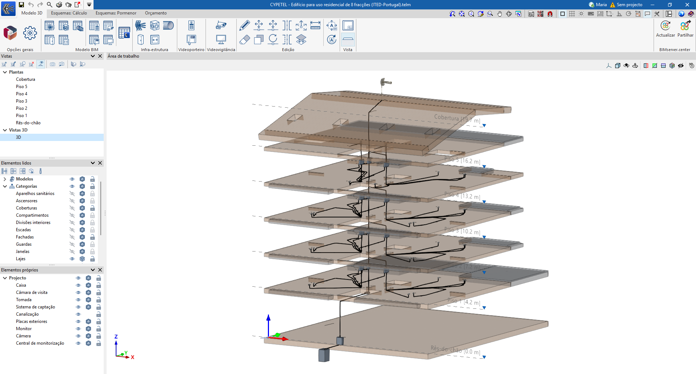The width and height of the screenshot is (696, 374).
Task: Open the Orçamento tab
Action: (x=156, y=13)
